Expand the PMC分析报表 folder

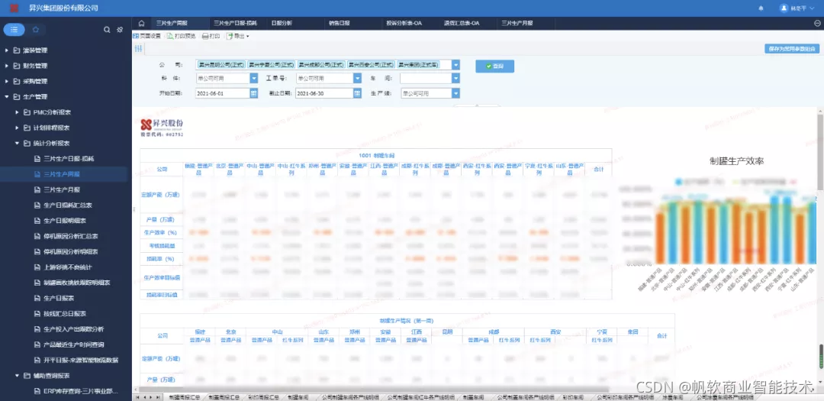18,112
